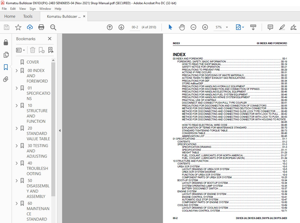Viewport: 300px width, 223px height.
Task: Collapse the navigation pane arrow
Action: click(x=60, y=130)
